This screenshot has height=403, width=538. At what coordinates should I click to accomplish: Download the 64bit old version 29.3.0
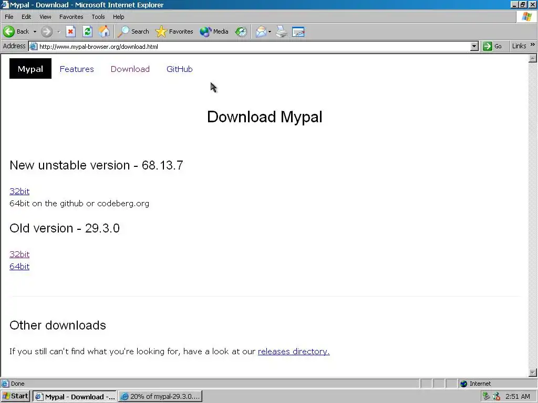(19, 267)
